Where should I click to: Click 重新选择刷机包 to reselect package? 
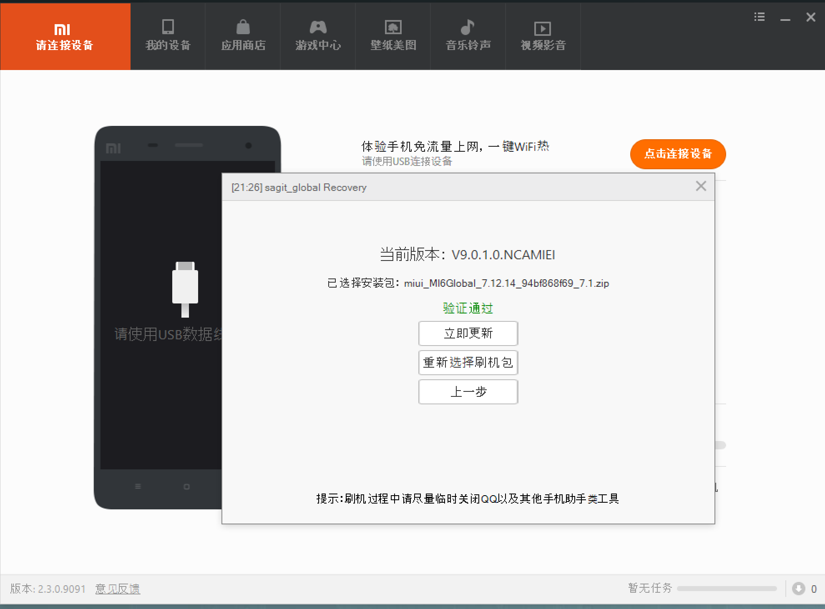tap(468, 362)
